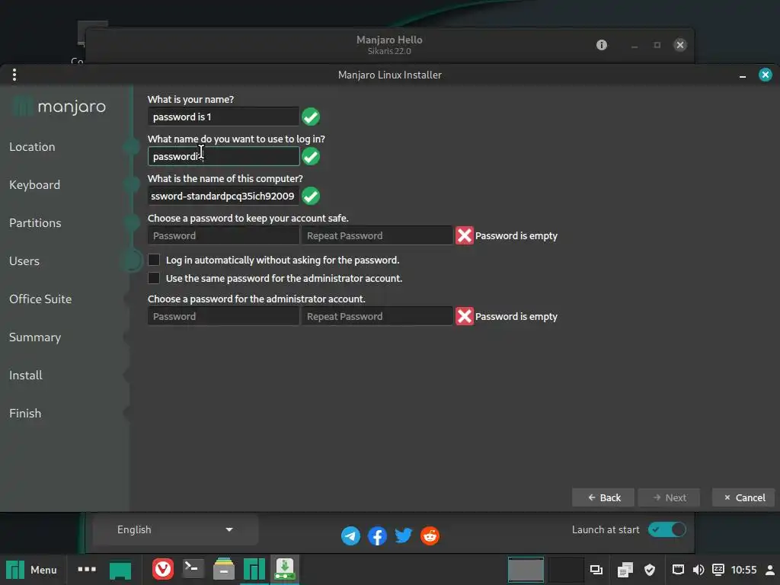The image size is (780, 585).
Task: Maximize the Manjaro Hello window
Action: point(657,45)
